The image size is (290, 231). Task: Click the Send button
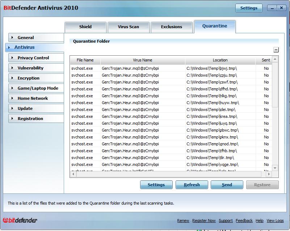[227, 185]
